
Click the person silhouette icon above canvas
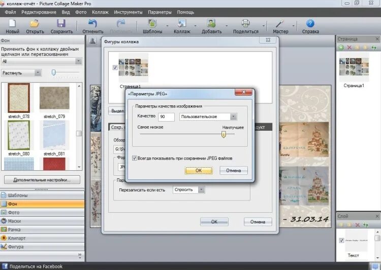(92, 41)
